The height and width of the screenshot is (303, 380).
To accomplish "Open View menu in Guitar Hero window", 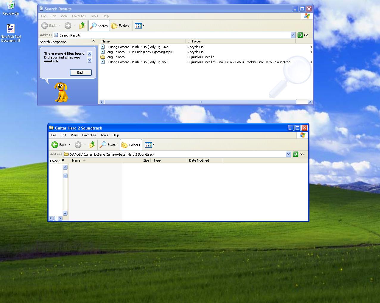I will (x=74, y=135).
